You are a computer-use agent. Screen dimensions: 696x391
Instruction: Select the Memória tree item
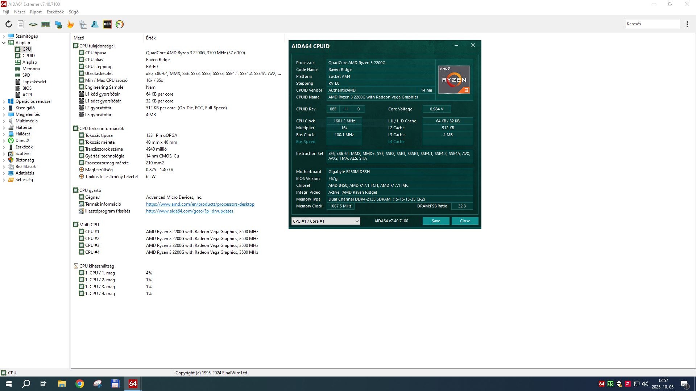(31, 69)
